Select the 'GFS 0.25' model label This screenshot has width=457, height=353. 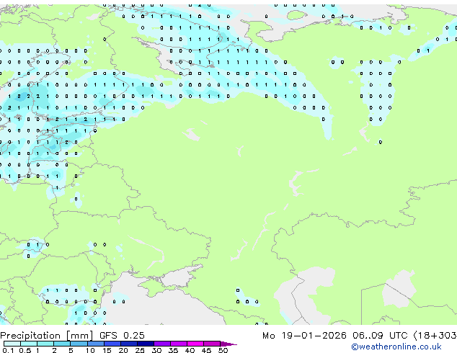(x=122, y=336)
